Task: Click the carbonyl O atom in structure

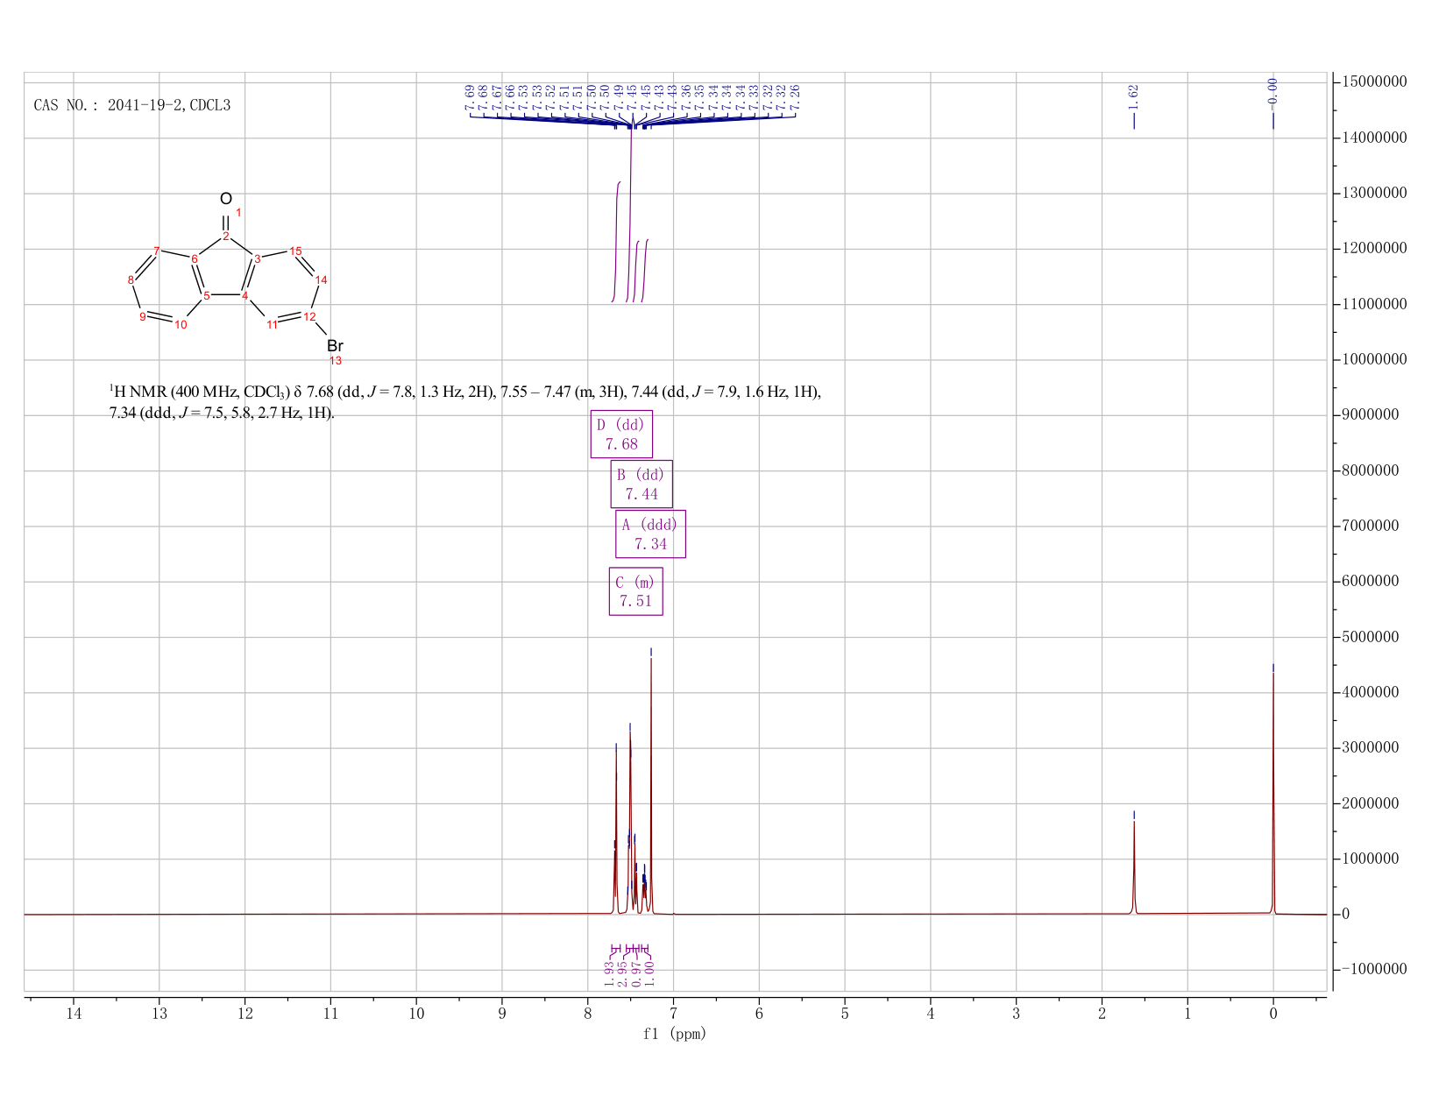Action: click(226, 199)
